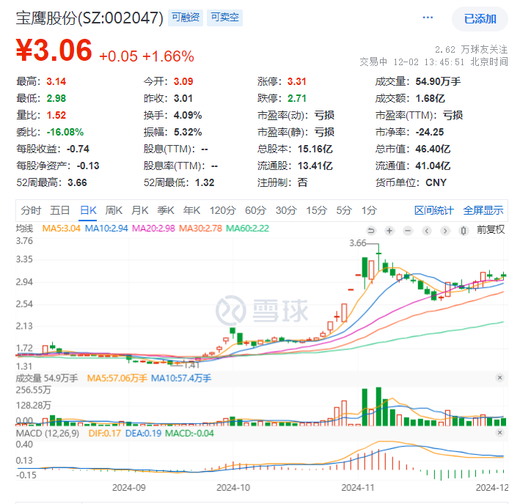Click the chart move-left arrow icon
The image size is (520, 504).
click(426, 231)
